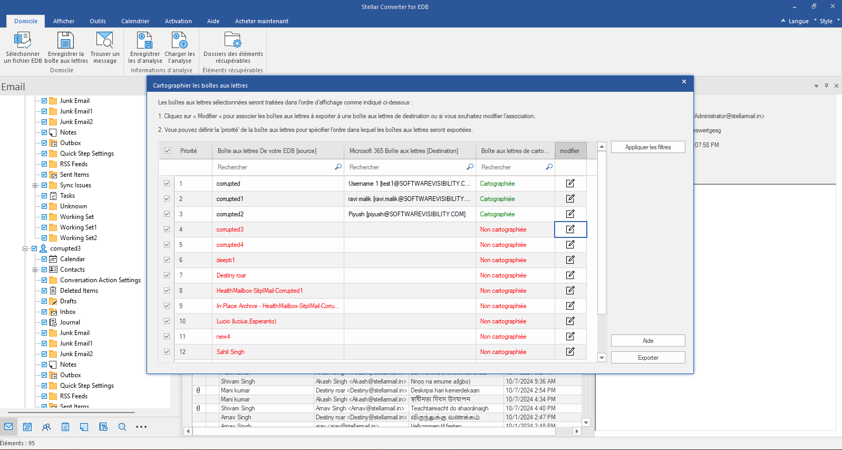The width and height of the screenshot is (842, 450).
Task: Edit mapping for new4 row
Action: click(x=570, y=337)
